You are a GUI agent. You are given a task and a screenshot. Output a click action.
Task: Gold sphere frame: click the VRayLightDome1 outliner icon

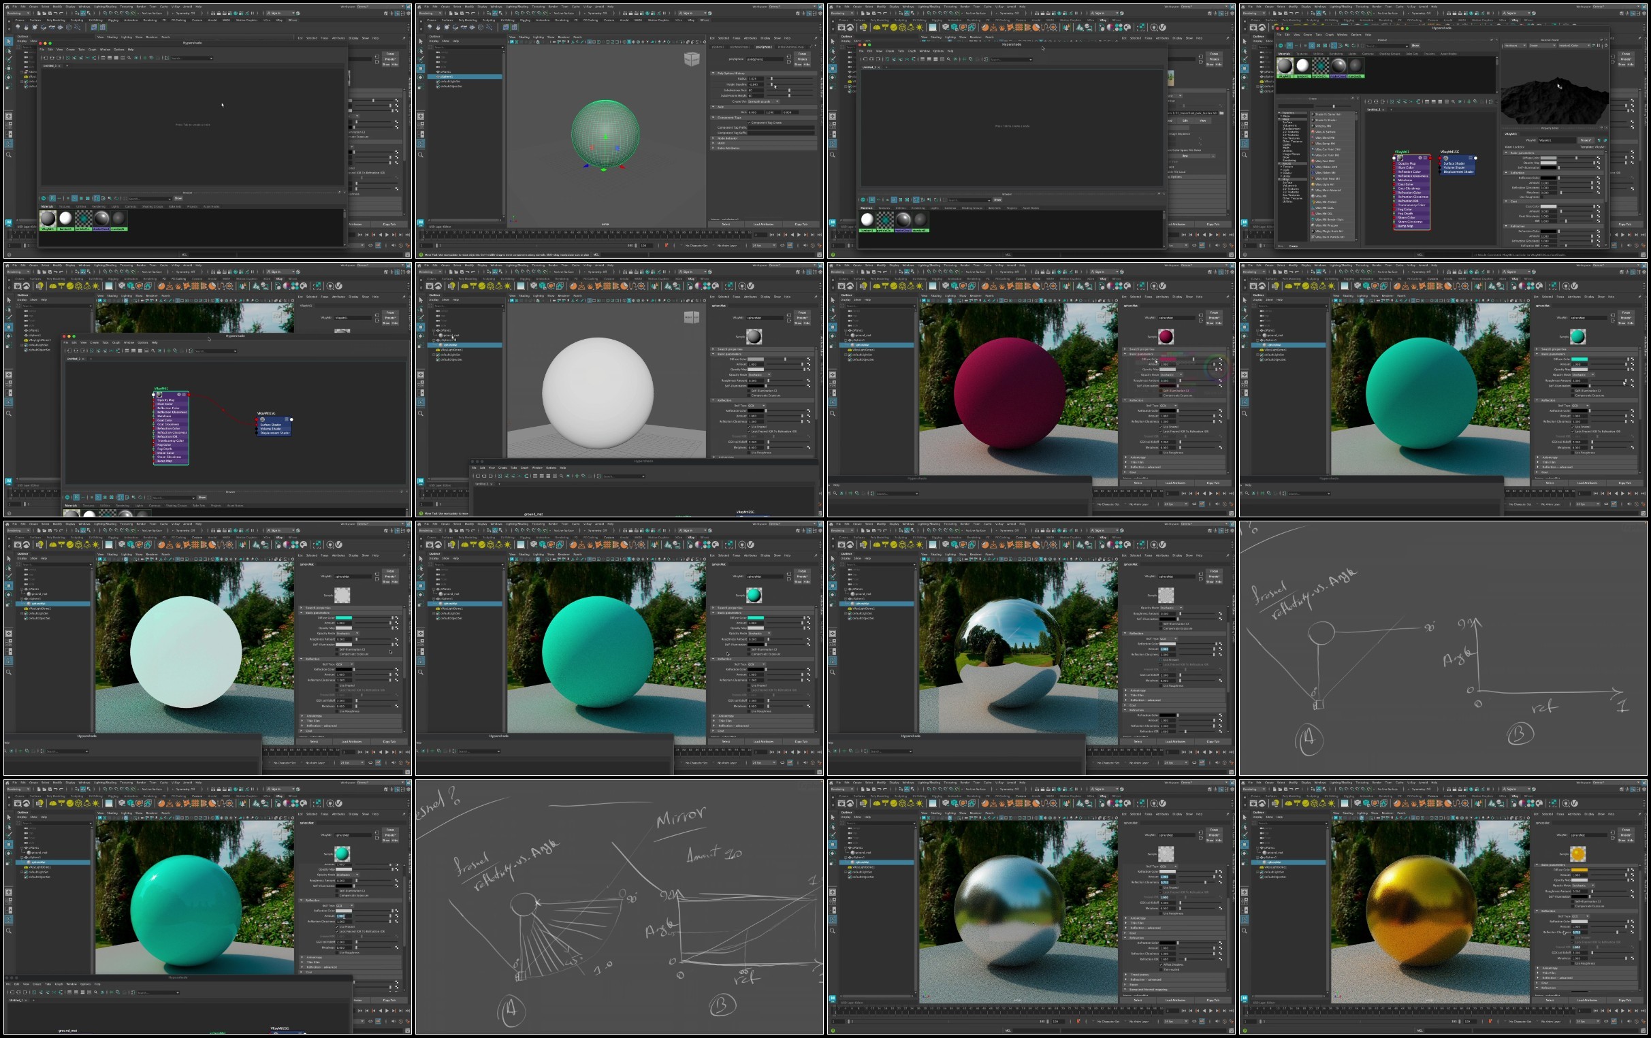[x=1262, y=867]
